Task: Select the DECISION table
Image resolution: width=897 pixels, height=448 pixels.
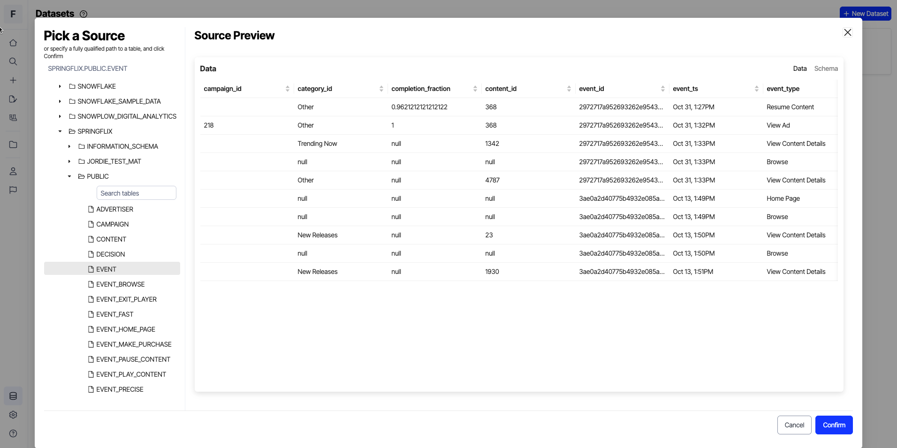Action: 112,254
